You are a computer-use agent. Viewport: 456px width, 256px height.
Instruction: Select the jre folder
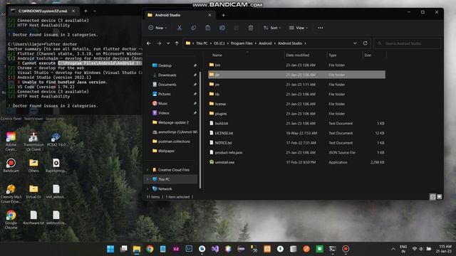point(296,85)
